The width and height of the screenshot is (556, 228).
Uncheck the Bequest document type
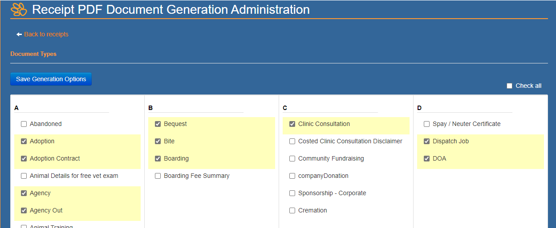click(158, 124)
